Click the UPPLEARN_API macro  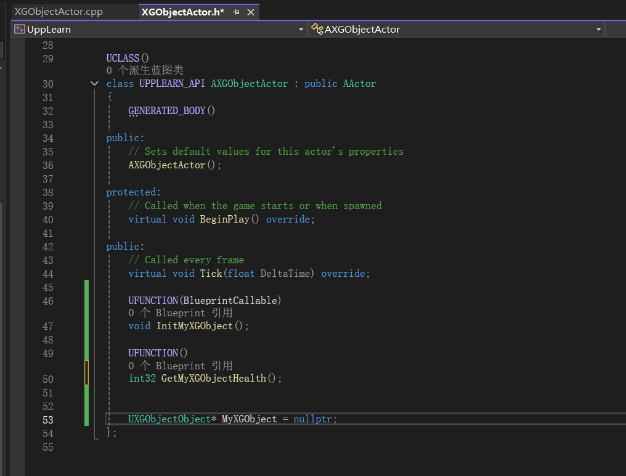pos(172,83)
